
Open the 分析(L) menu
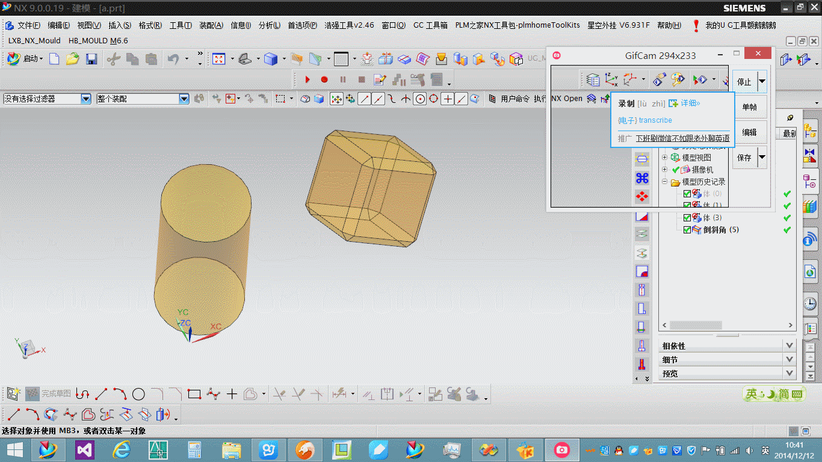(270, 25)
